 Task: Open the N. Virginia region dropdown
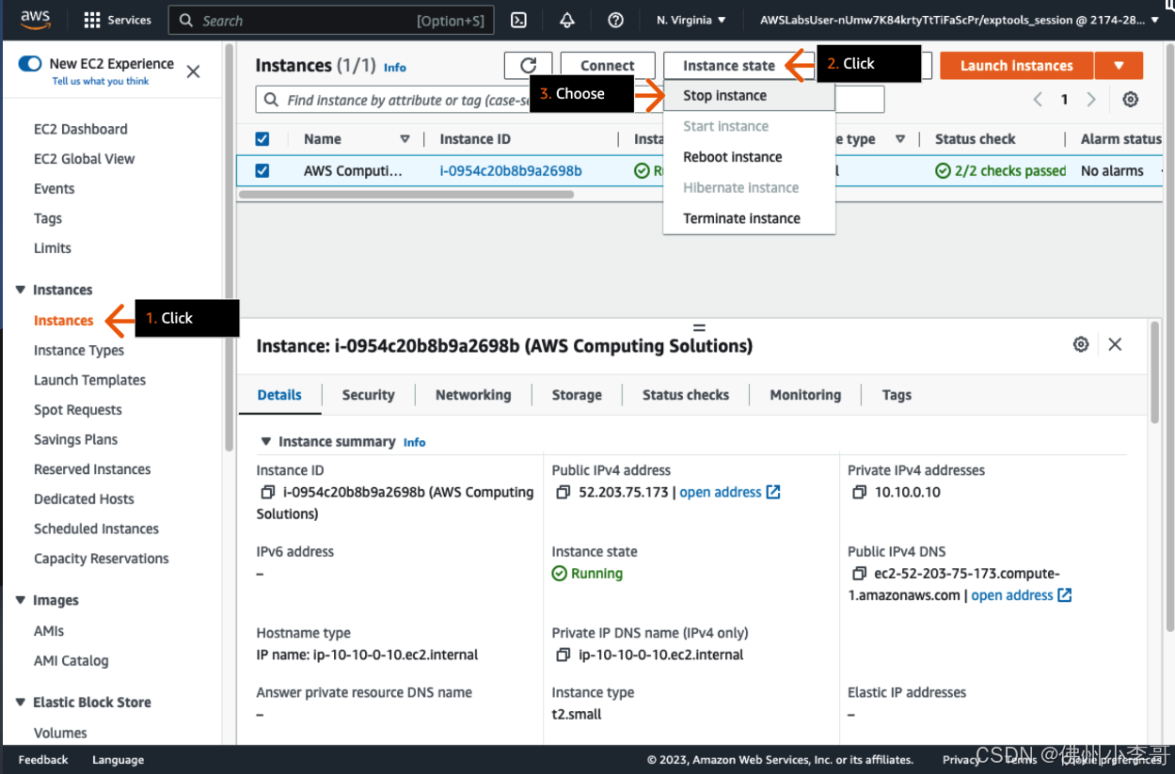(691, 20)
